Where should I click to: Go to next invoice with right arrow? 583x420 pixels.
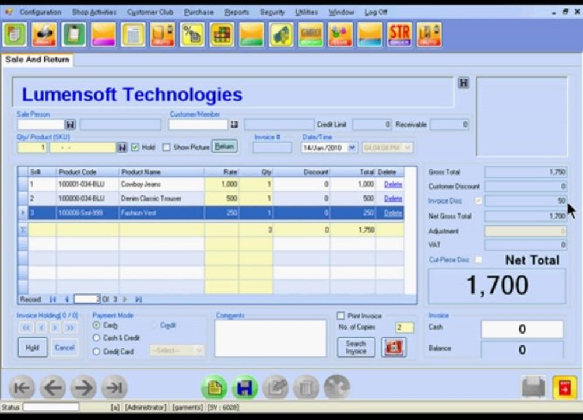(83, 388)
